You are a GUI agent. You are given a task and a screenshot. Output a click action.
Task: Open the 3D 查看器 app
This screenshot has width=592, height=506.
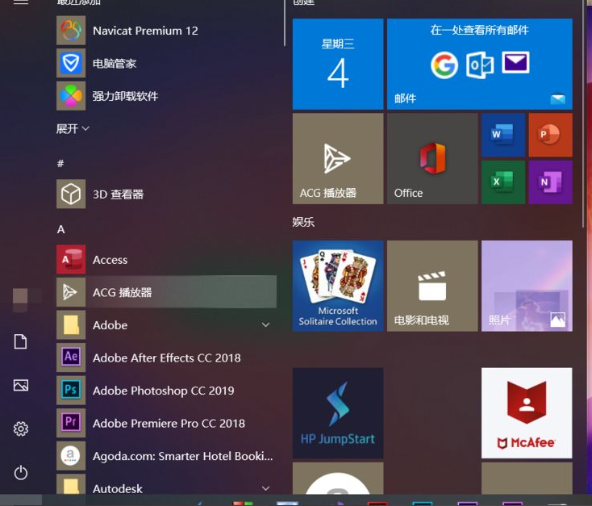coord(166,194)
